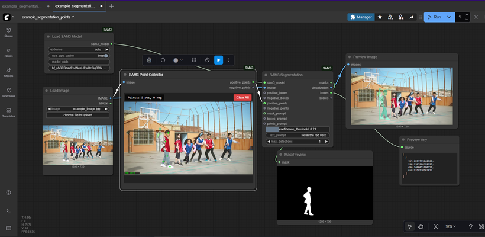485x237 pixels.
Task: Increase max_detections with right arrow
Action: tap(326, 142)
